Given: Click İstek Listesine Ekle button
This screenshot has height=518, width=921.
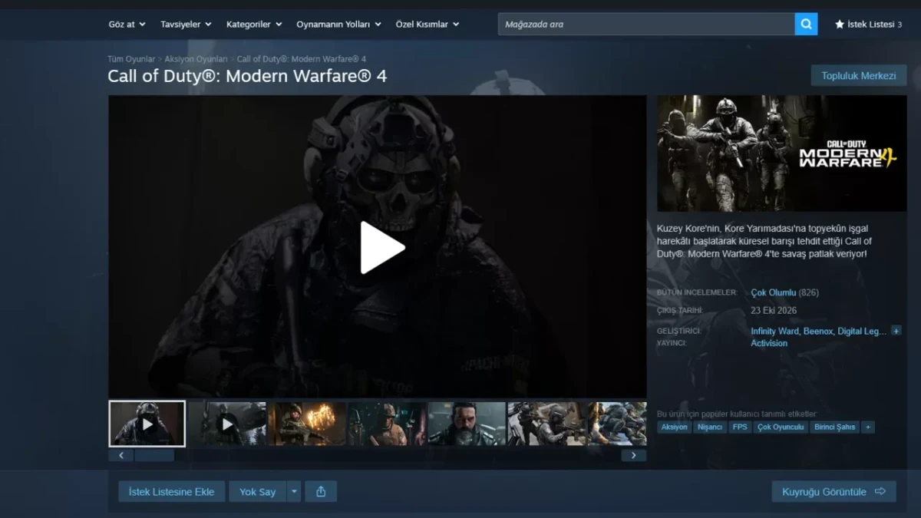Looking at the screenshot, I should 171,492.
